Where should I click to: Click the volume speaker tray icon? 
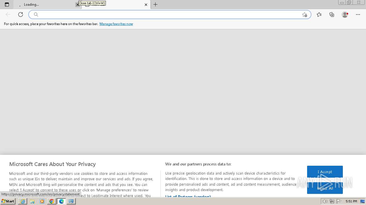point(325,201)
